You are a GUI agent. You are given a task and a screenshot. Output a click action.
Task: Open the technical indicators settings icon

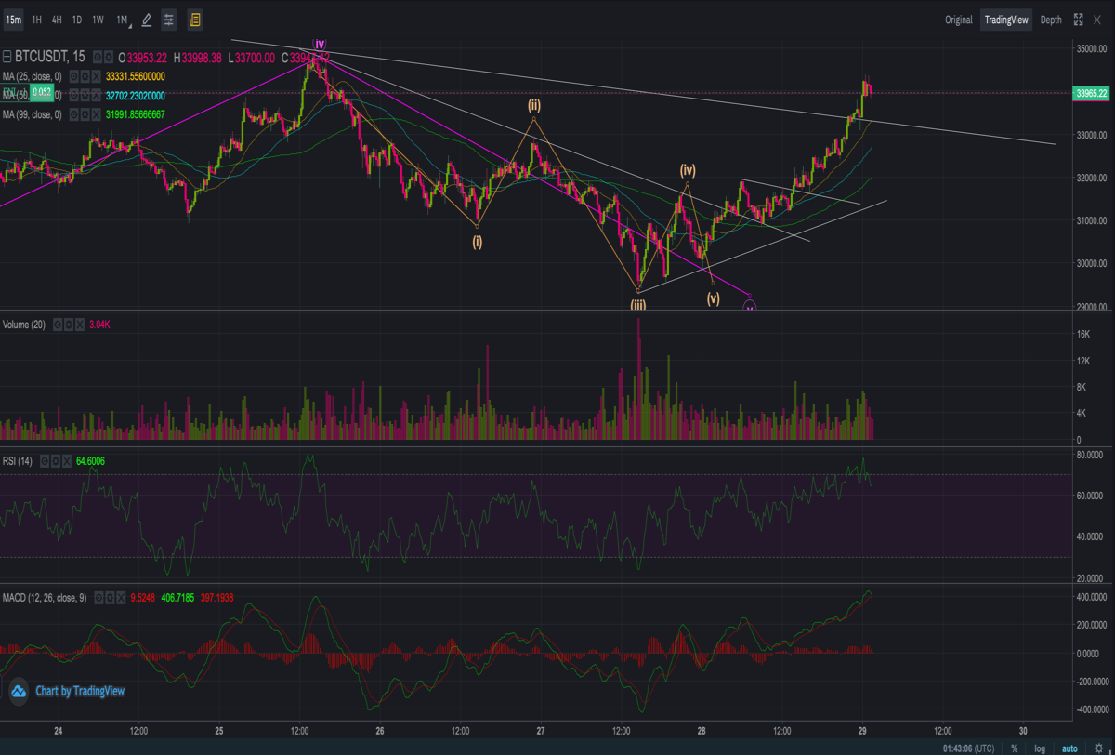click(x=168, y=19)
